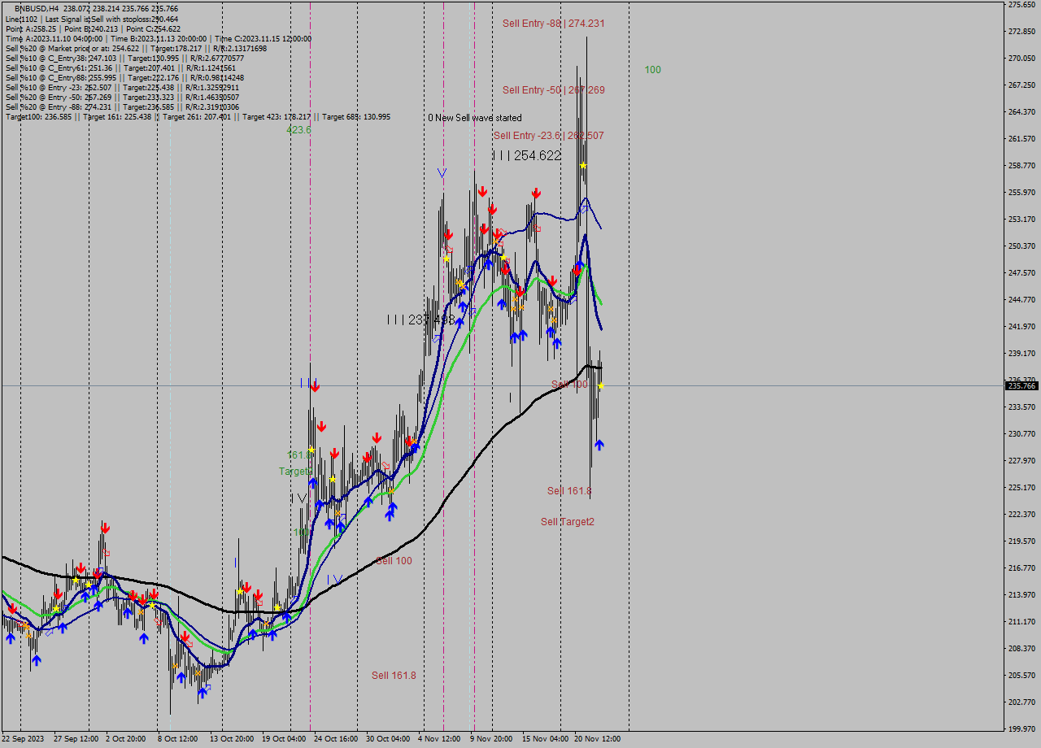The width and height of the screenshot is (1041, 748).
Task: Click 'Sell %20 @ Market price' line
Action: pyautogui.click(x=136, y=48)
